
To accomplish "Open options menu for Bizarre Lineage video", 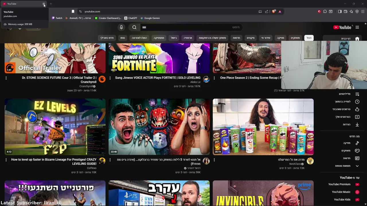I will point(6,160).
